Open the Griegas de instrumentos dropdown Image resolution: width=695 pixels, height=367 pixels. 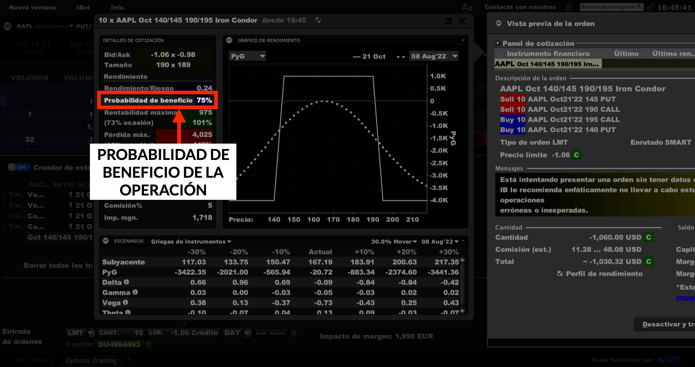point(191,242)
